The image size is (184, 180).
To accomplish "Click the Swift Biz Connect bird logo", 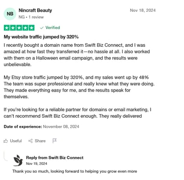I will point(18,160).
